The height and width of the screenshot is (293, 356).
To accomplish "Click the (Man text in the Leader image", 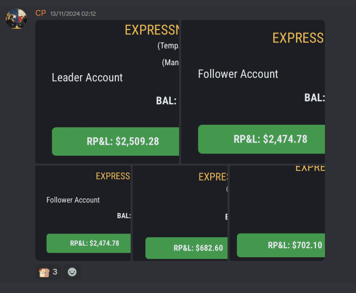I will click(x=170, y=63).
